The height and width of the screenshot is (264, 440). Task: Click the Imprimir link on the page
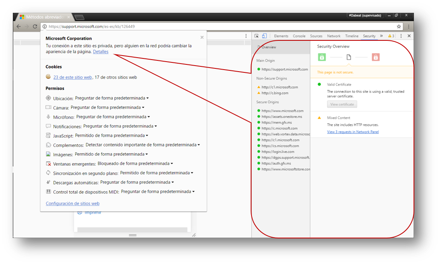pyautogui.click(x=93, y=212)
